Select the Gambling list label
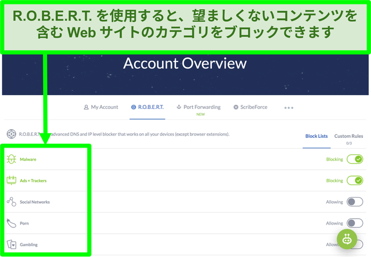Viewport: 371px width, 257px height. coord(29,244)
